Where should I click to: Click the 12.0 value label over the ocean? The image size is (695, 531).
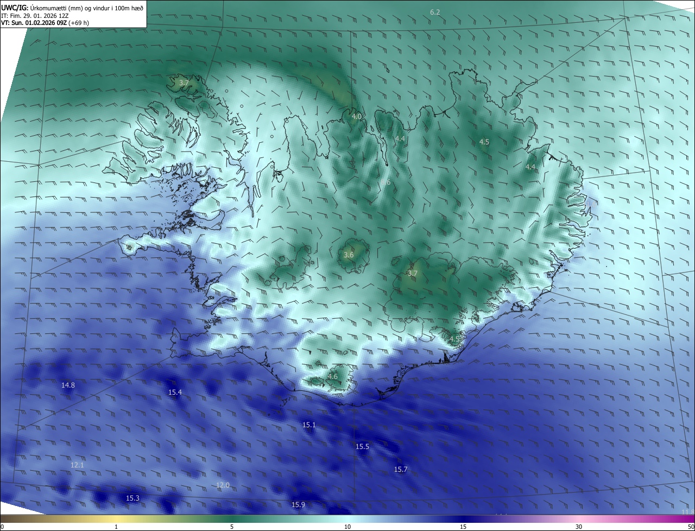pos(223,485)
